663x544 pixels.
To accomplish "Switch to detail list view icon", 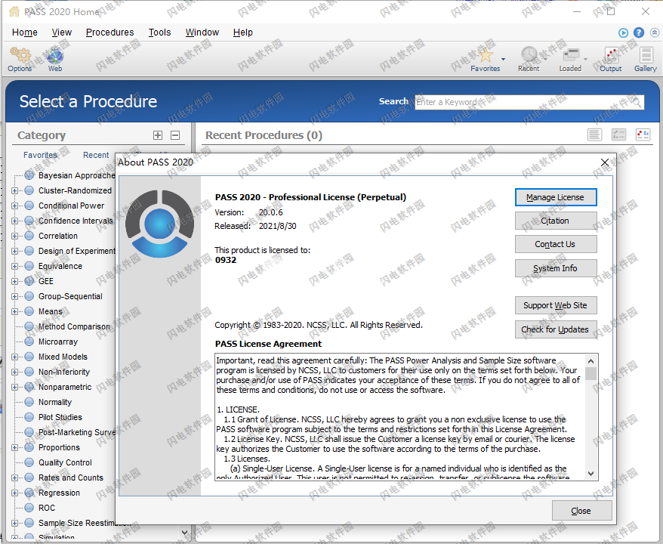I will 618,135.
